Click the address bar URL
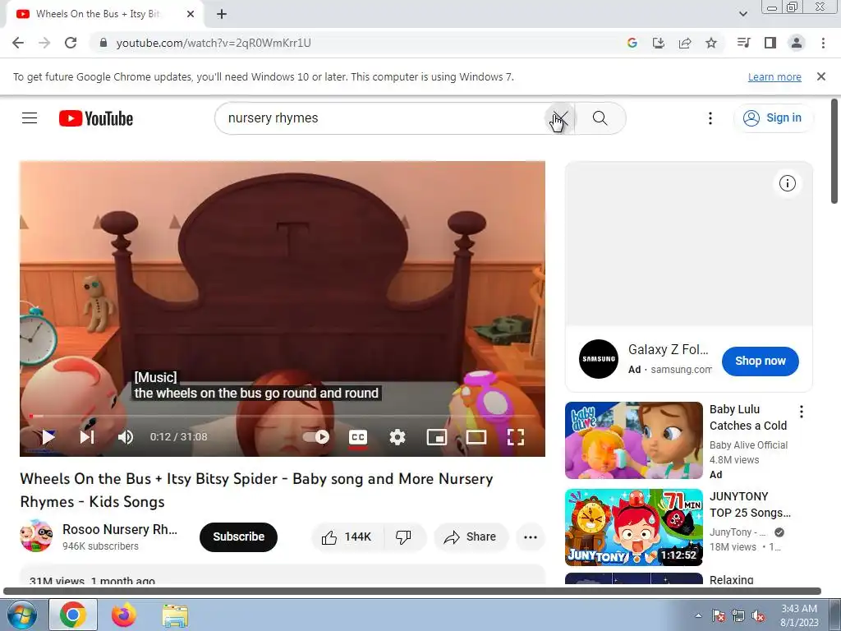This screenshot has width=841, height=631. (x=214, y=43)
